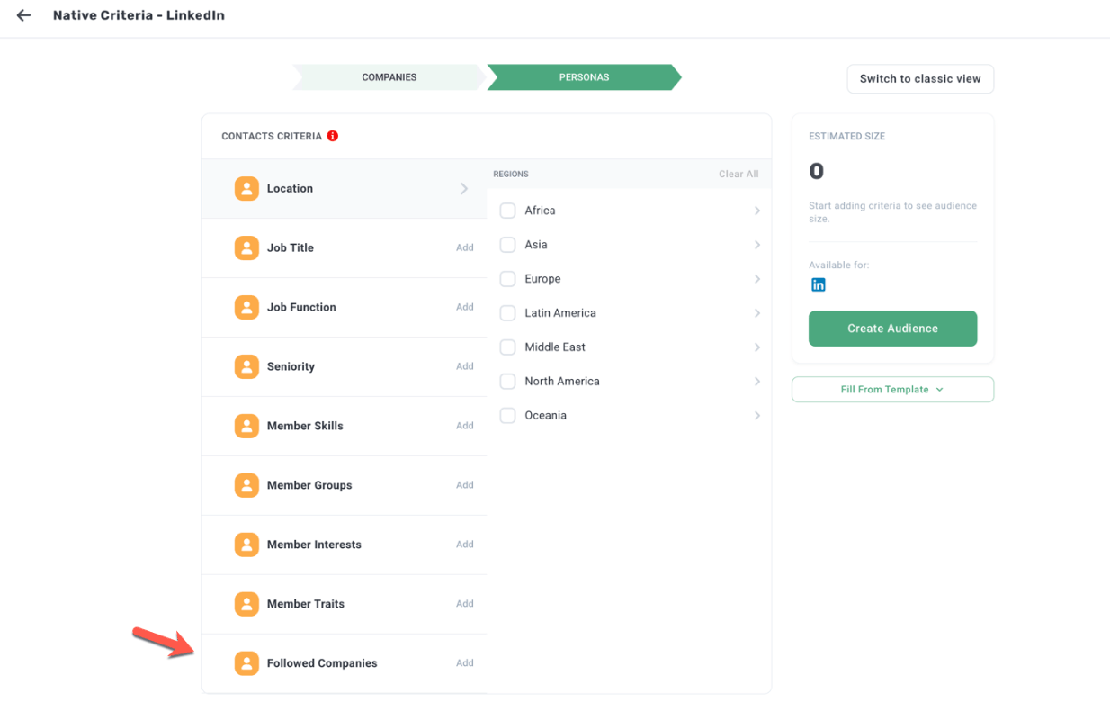Viewport: 1110px width, 720px height.
Task: Click the Job Title person icon
Action: pos(246,247)
